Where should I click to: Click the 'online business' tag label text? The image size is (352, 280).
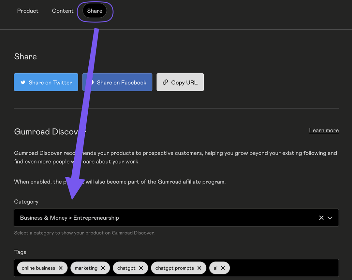38,268
